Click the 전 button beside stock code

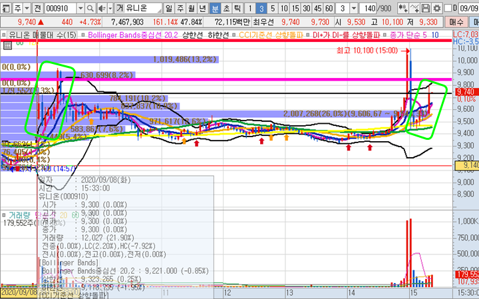pos(37,8)
